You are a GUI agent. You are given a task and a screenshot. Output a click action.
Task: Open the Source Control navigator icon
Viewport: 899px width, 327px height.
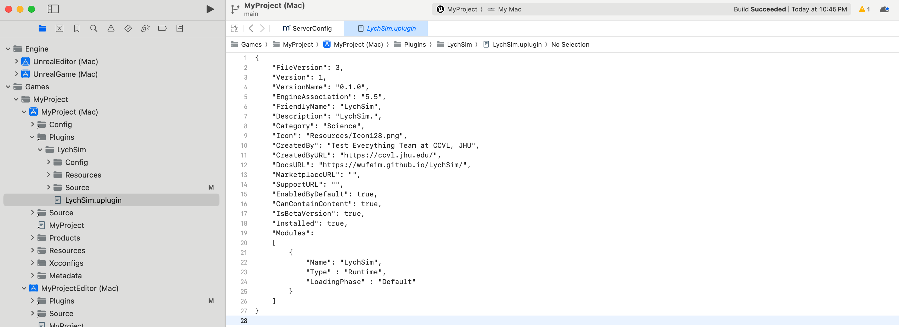(x=60, y=29)
